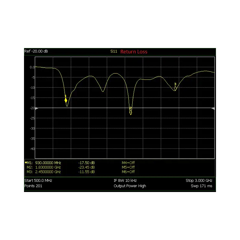Click the red "Return Loss" title

[134, 52]
